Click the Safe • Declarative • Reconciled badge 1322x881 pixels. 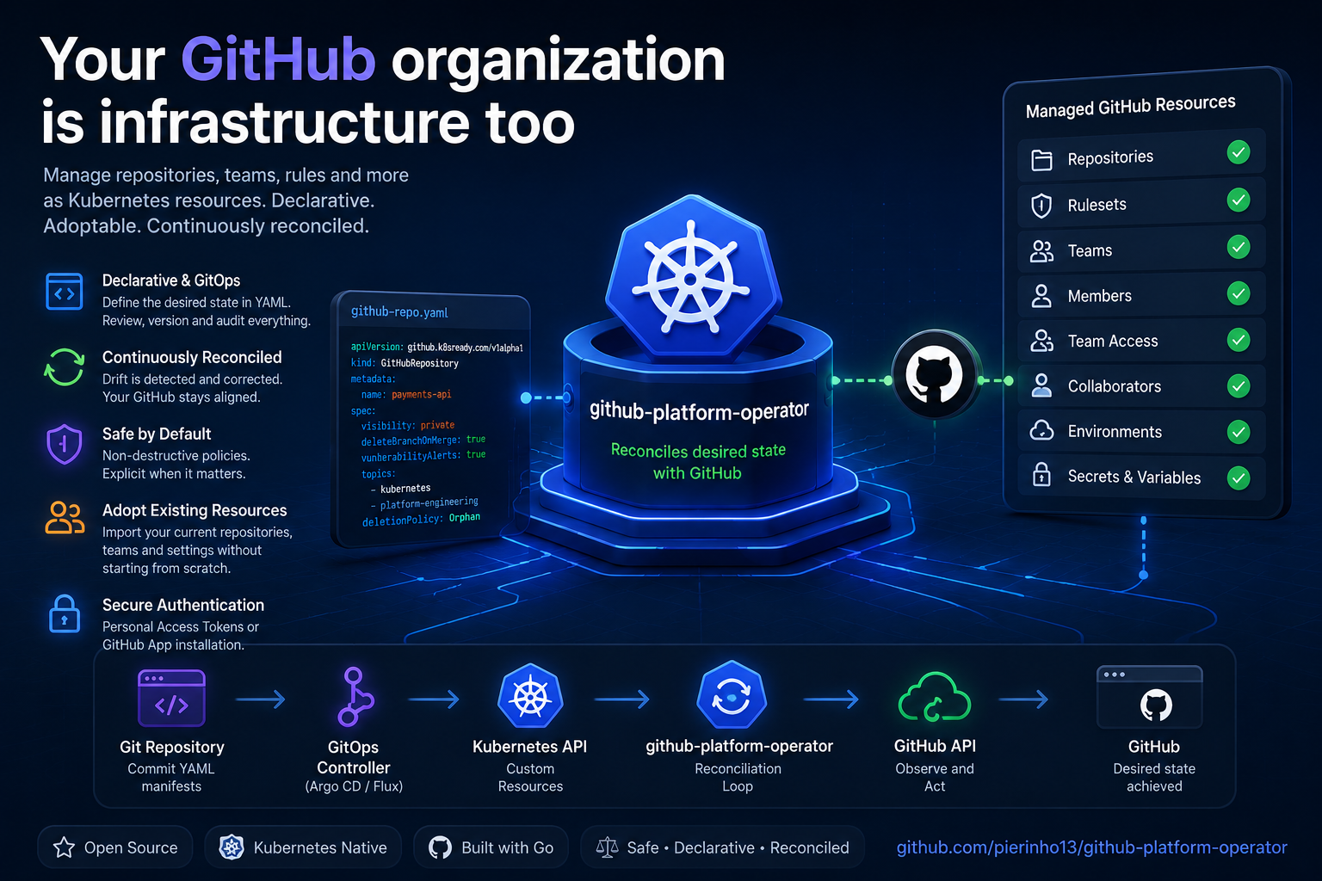click(722, 847)
